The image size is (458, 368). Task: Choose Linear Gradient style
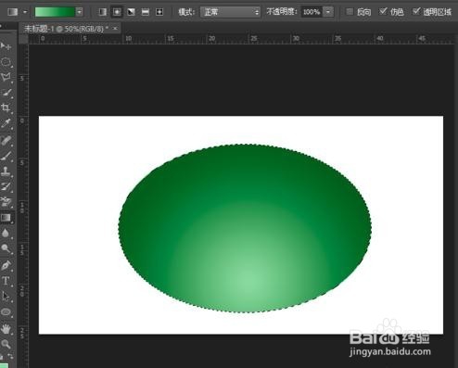(103, 12)
